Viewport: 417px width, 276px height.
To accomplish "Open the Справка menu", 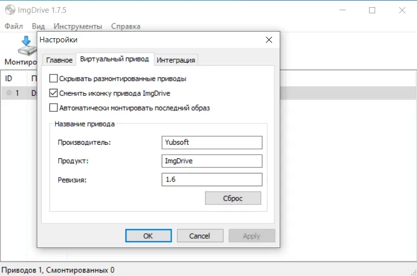I will (x=126, y=26).
